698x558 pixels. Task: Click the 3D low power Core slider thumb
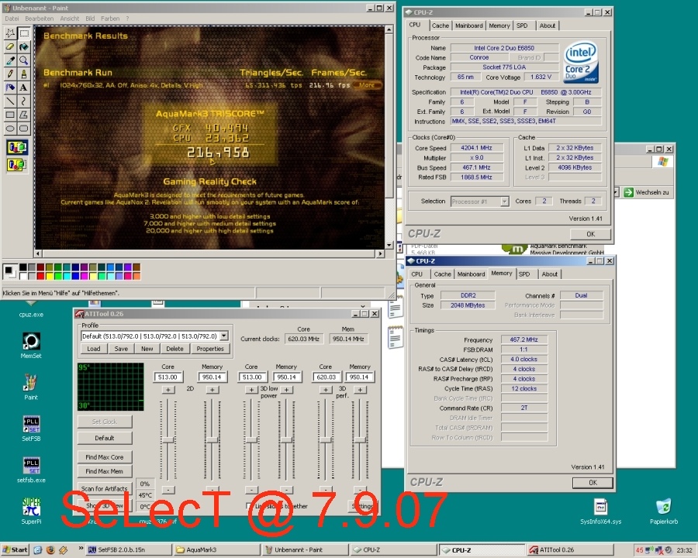[251, 439]
